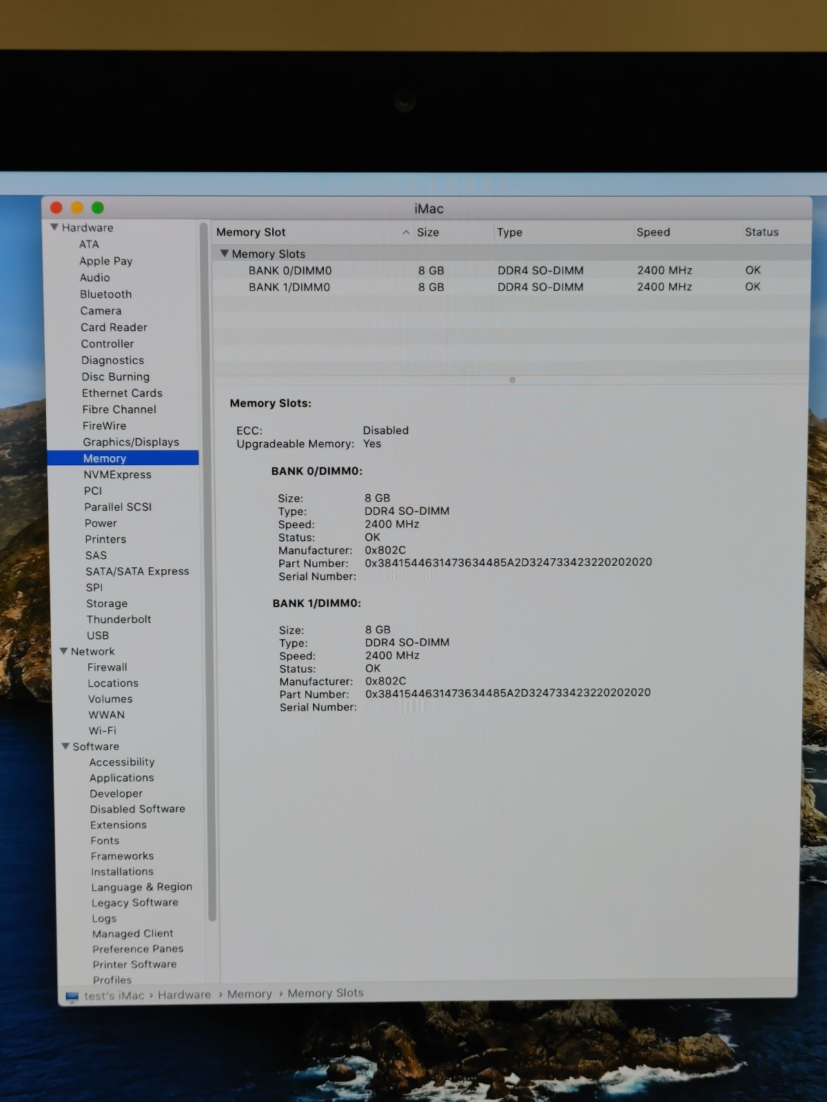Image resolution: width=827 pixels, height=1102 pixels.
Task: Click the sidebar vertical scrollbar
Action: 211,572
